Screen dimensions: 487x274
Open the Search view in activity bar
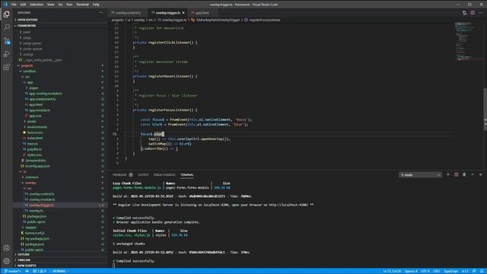tap(7, 27)
